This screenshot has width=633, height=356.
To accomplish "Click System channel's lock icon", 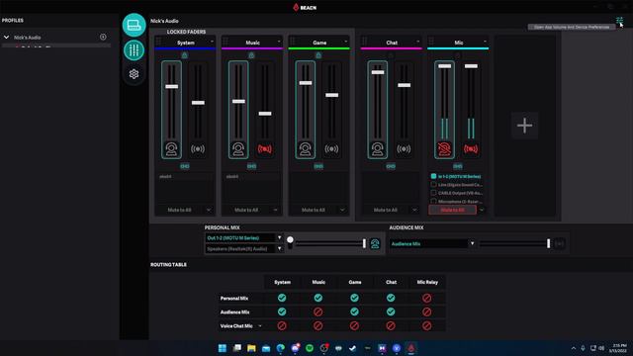I will [x=185, y=55].
